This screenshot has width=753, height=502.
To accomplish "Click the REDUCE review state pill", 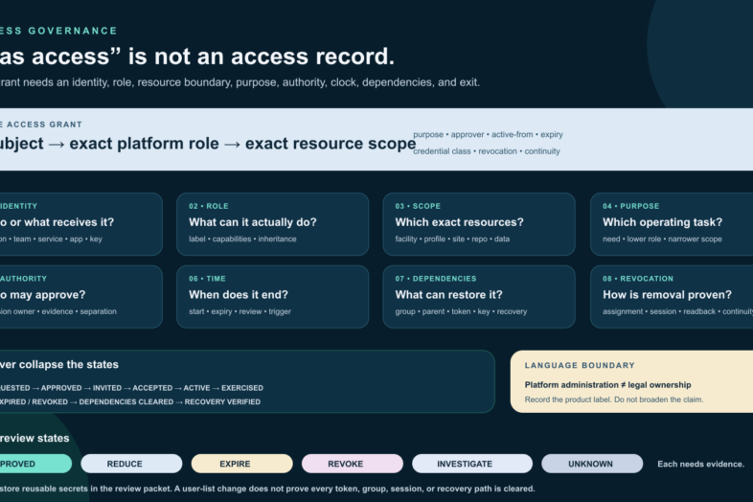I will click(131, 464).
